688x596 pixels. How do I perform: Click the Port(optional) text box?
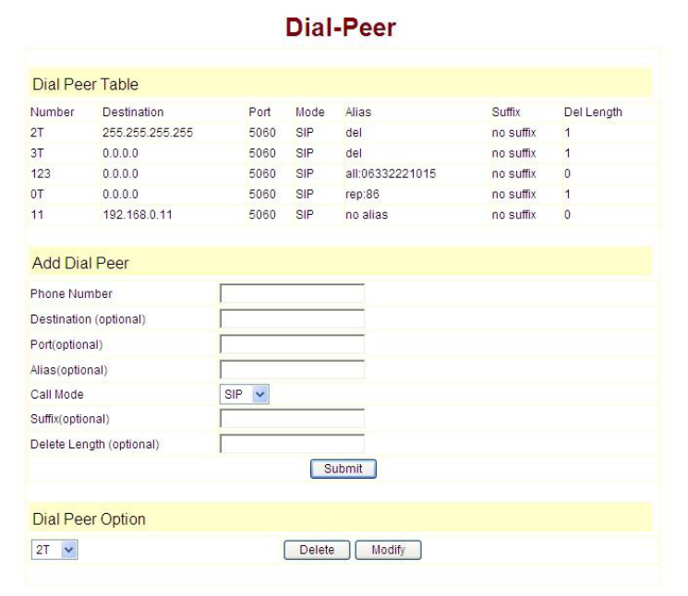[x=292, y=344]
